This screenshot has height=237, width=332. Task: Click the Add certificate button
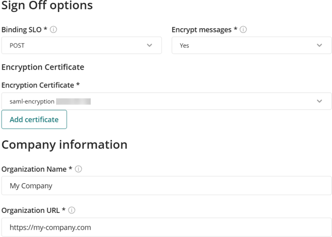(x=34, y=119)
